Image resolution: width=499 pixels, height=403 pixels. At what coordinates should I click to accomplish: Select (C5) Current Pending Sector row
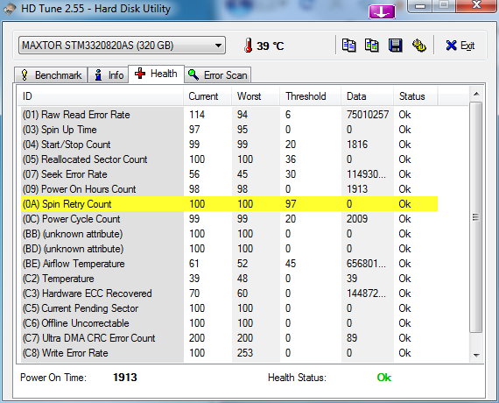(x=229, y=308)
